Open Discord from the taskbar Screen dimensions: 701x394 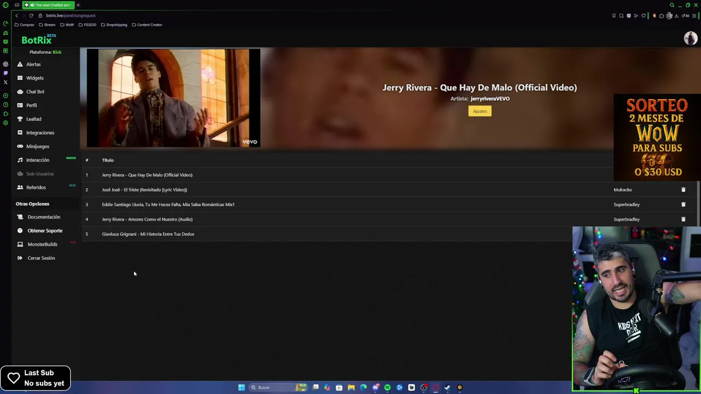click(x=375, y=387)
